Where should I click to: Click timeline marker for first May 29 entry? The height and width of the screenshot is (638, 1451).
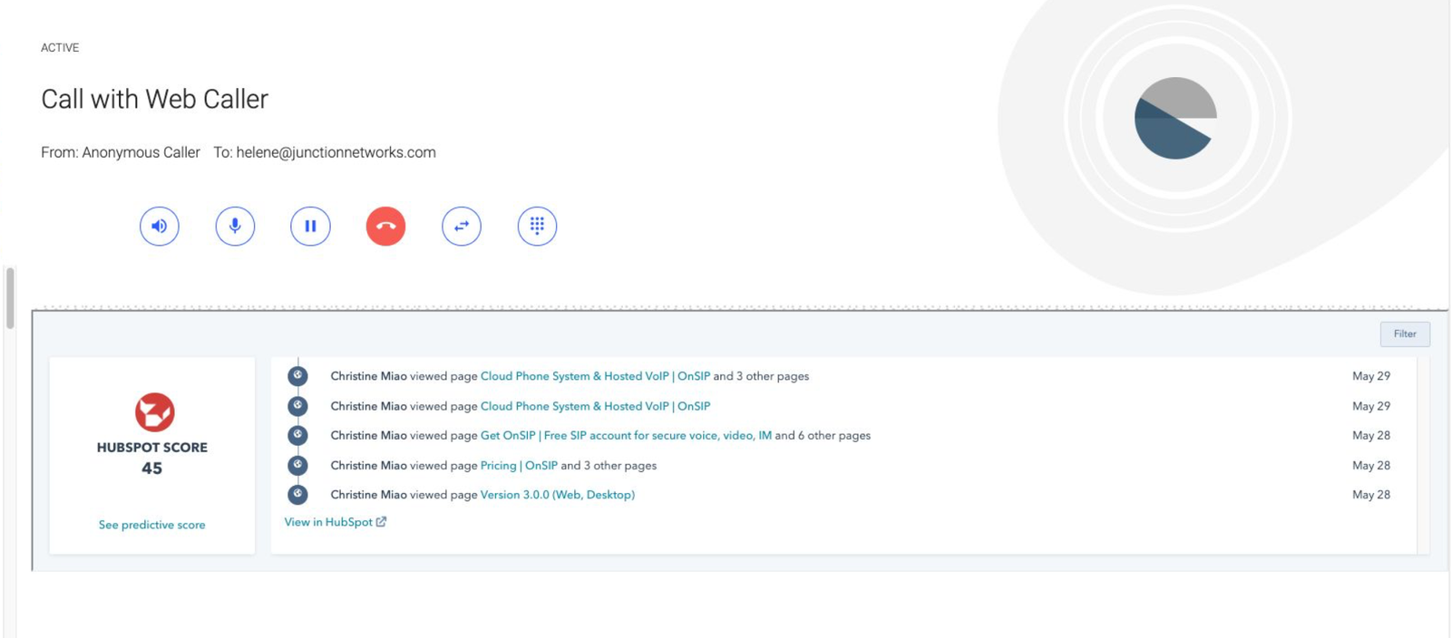point(297,376)
